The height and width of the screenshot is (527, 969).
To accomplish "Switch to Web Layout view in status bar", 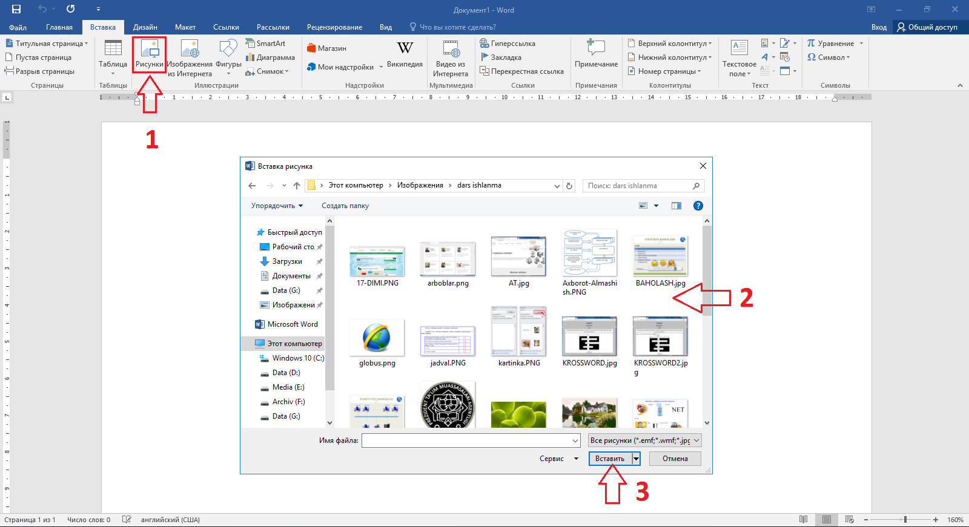I will (x=850, y=520).
